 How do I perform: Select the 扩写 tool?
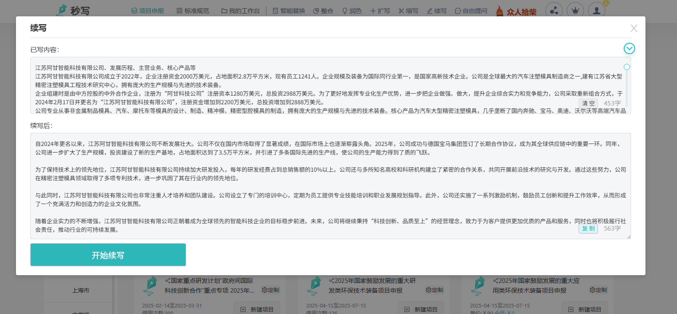(x=380, y=11)
